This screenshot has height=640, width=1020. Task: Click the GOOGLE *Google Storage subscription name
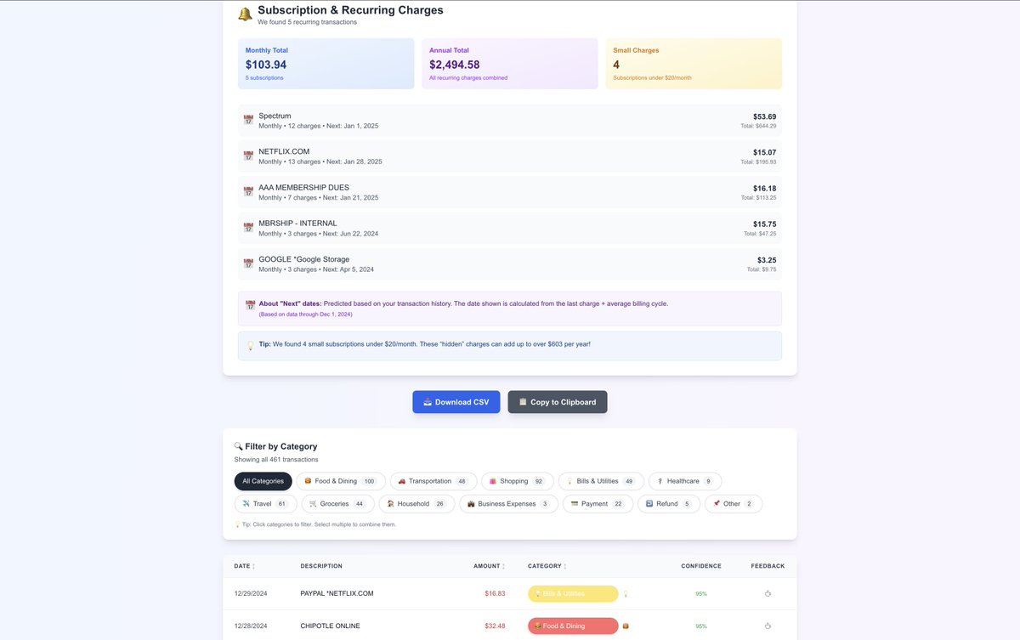click(x=304, y=259)
